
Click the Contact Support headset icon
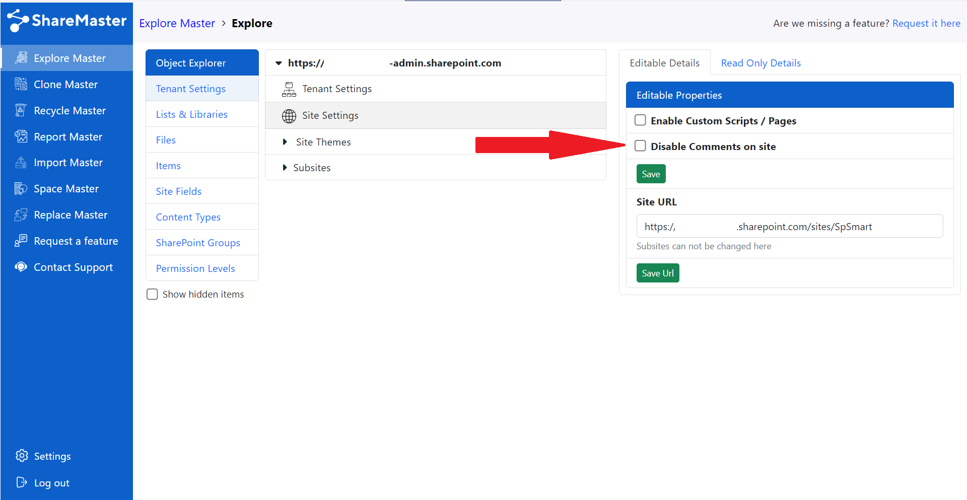click(x=21, y=267)
